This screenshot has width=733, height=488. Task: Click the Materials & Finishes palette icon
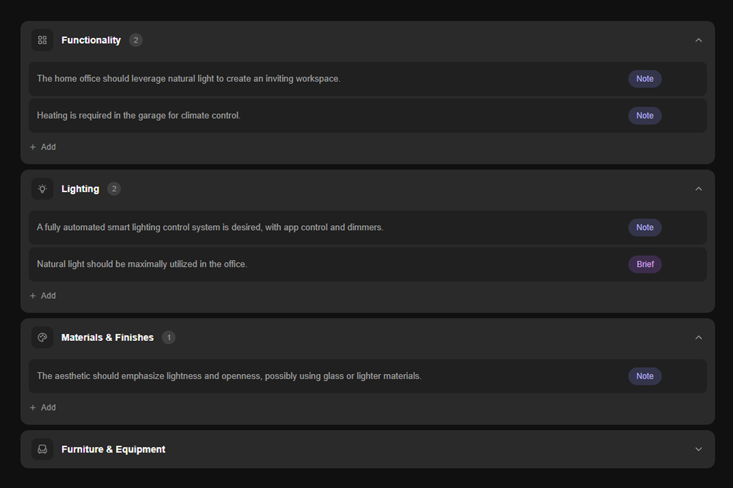point(42,337)
